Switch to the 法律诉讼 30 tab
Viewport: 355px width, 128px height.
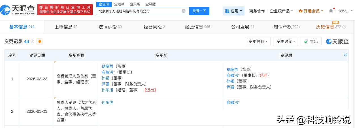(110, 27)
